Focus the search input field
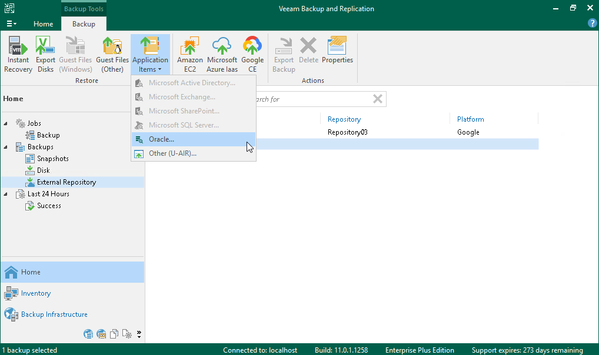 313,99
